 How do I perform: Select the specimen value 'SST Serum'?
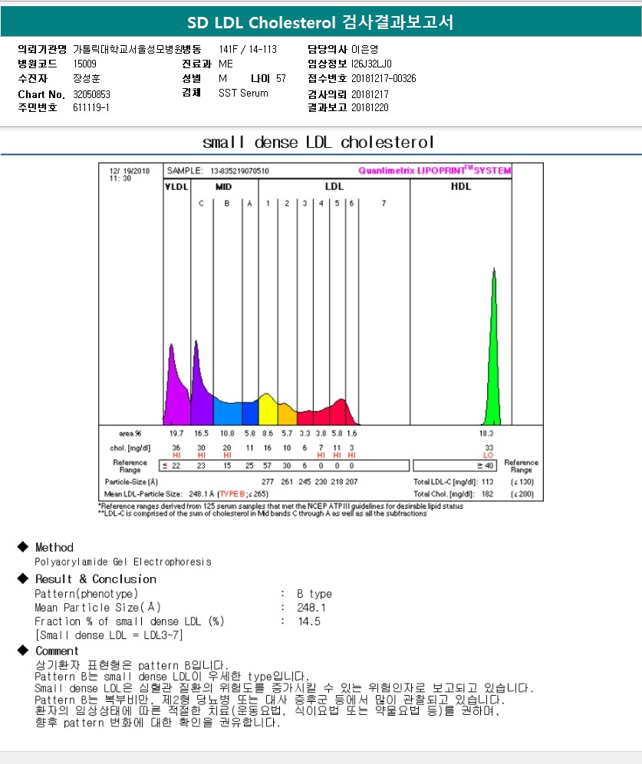(x=243, y=93)
